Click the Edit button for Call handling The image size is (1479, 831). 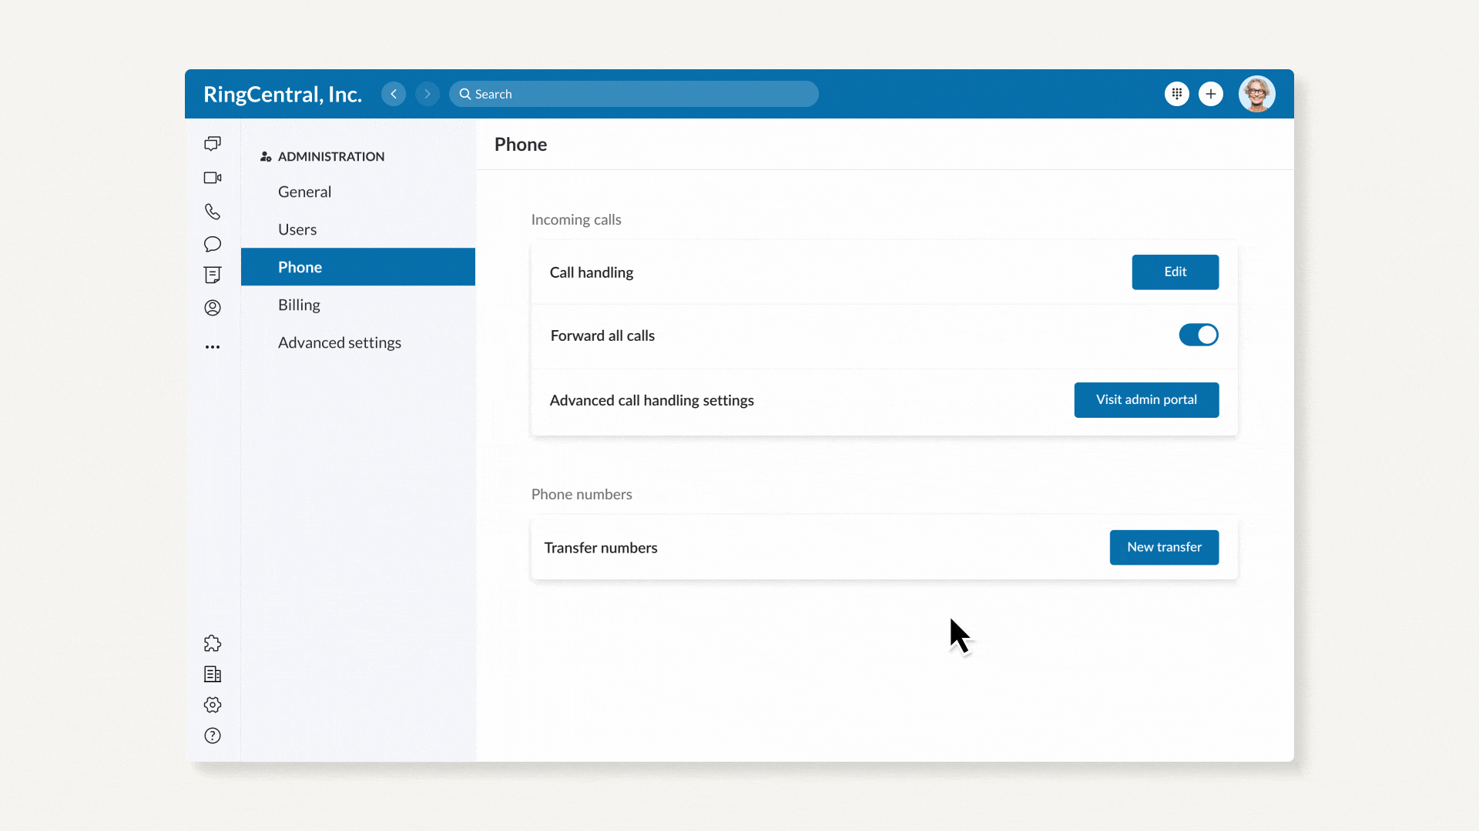[1175, 272]
